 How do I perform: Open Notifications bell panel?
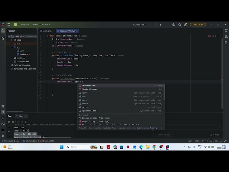pyautogui.click(x=226, y=30)
